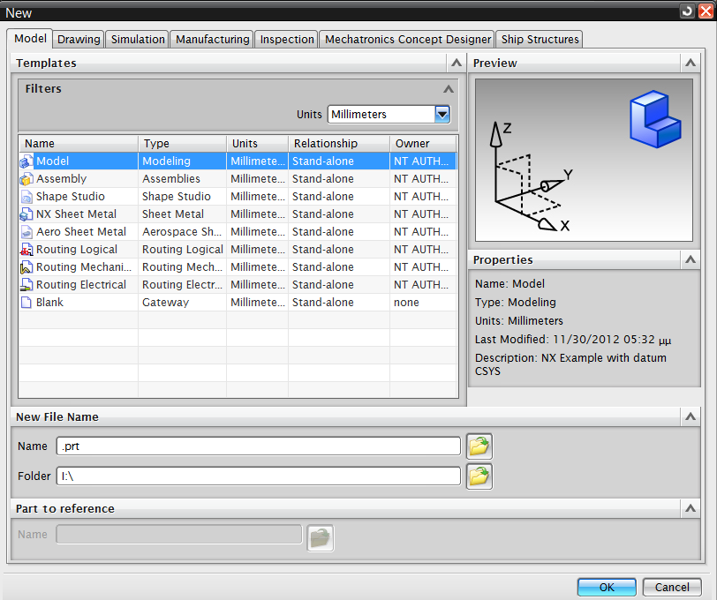Click the NX Sheet Metal template icon

point(26,214)
